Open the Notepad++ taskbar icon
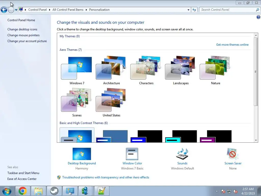This screenshot has height=196, width=261. [102, 191]
